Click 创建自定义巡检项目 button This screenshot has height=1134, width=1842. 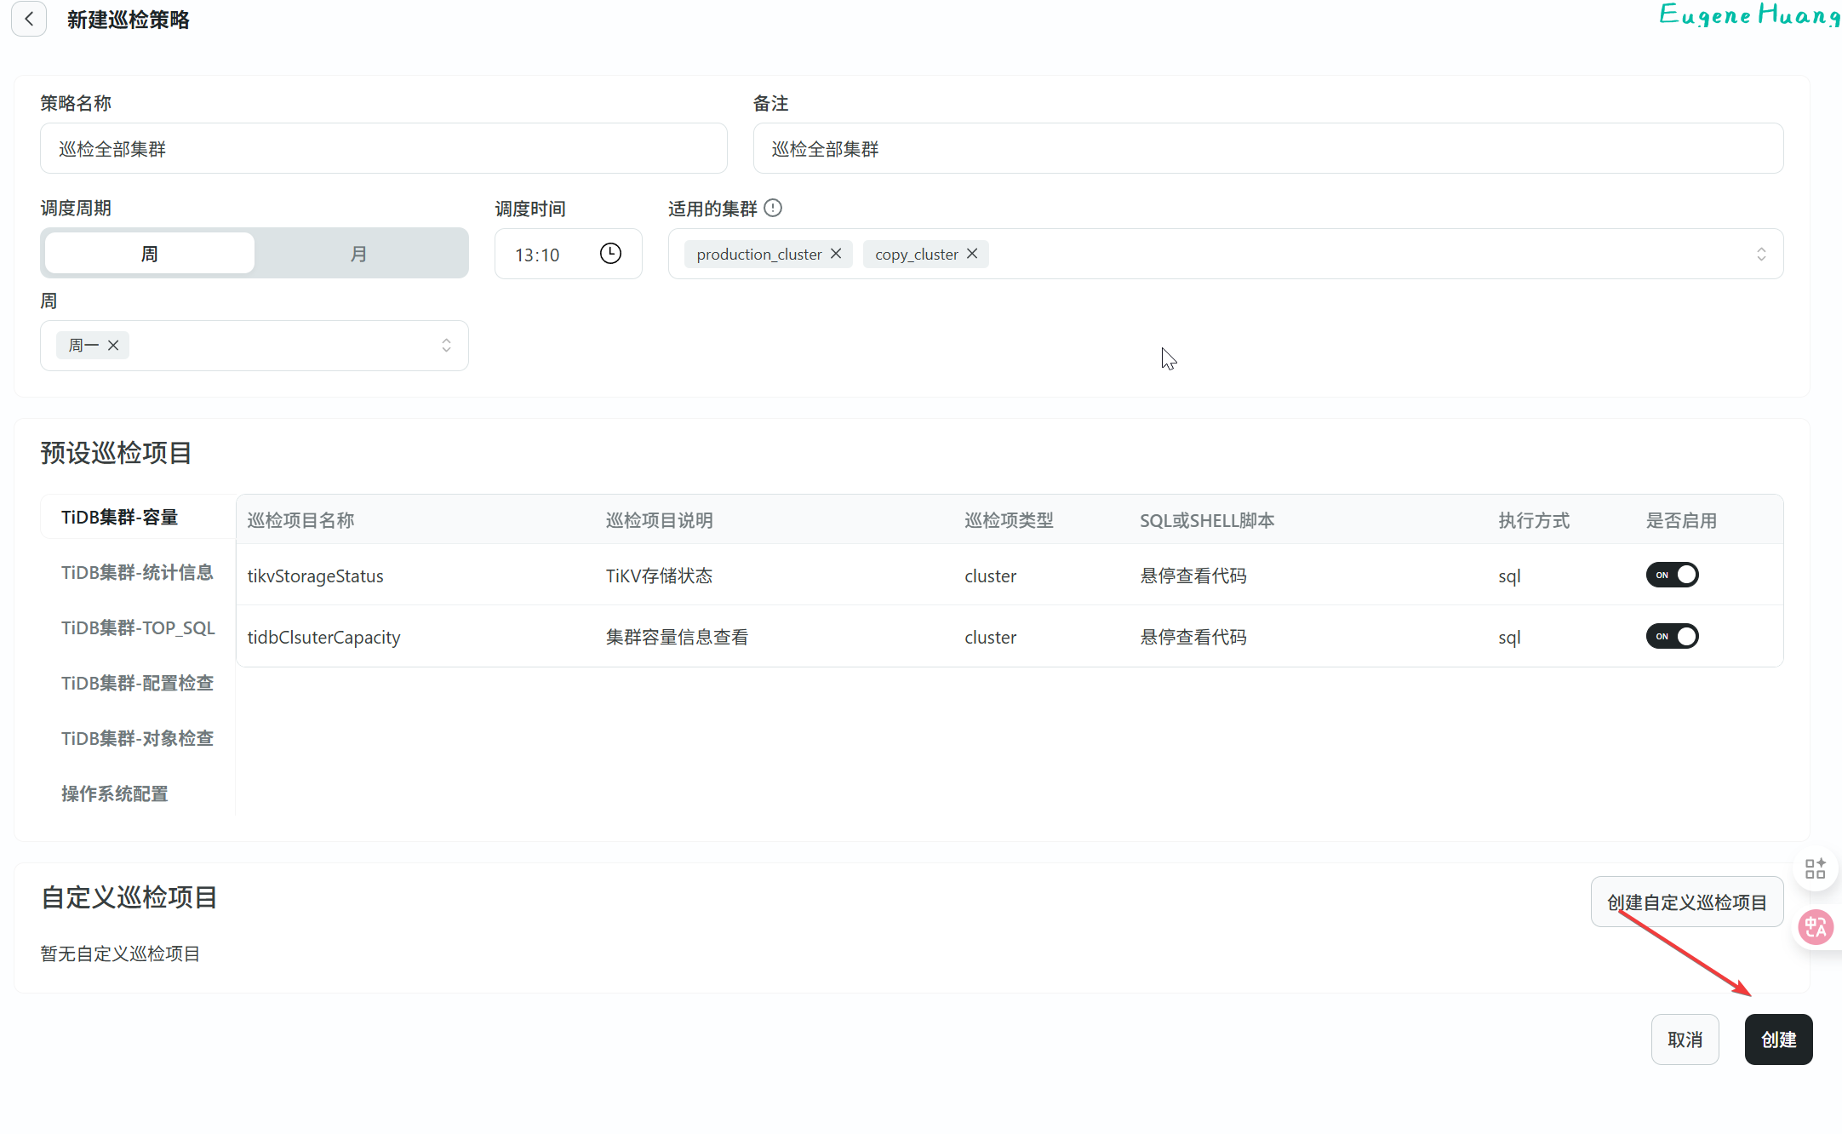[x=1686, y=902]
